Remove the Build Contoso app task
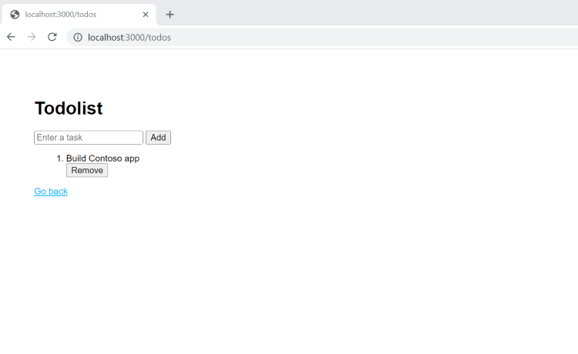The image size is (578, 354). 87,170
